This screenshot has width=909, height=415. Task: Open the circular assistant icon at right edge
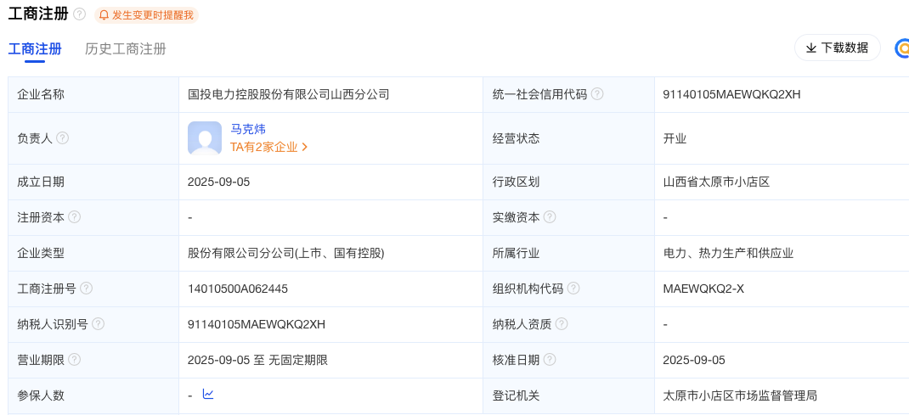click(902, 48)
